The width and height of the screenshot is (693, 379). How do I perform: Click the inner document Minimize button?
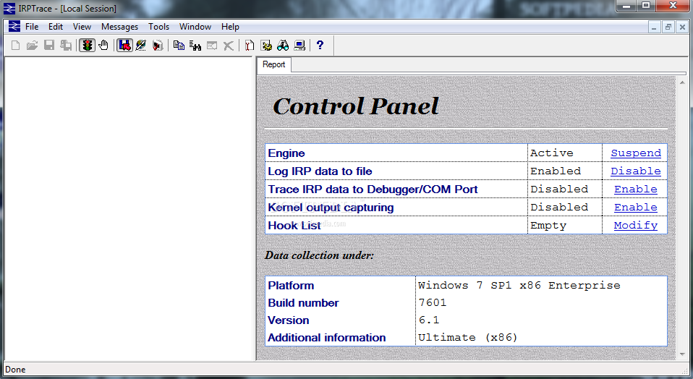coord(654,27)
